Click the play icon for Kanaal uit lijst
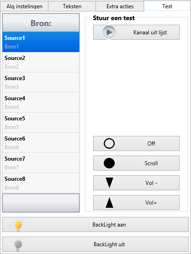The image size is (191, 254). point(109,32)
